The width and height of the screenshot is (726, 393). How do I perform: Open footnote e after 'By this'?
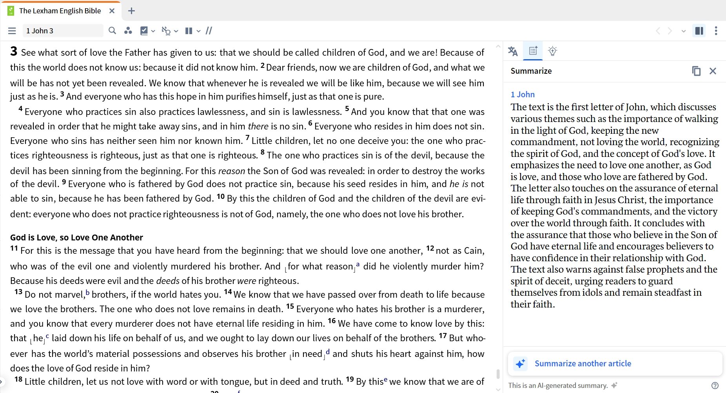[386, 380]
